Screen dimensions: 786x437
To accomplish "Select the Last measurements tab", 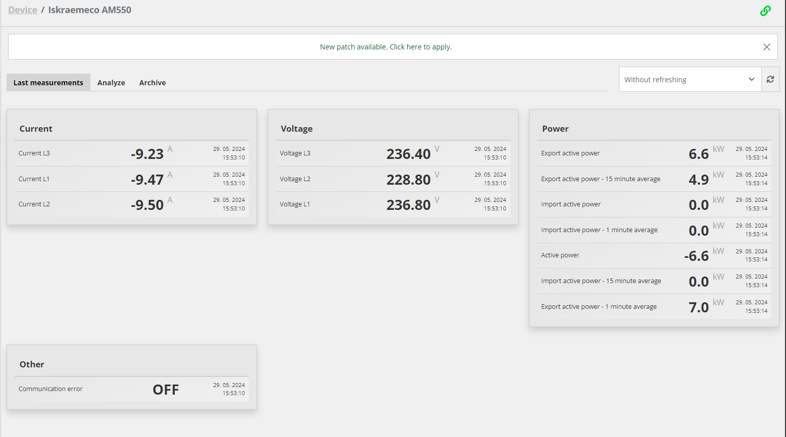I will pyautogui.click(x=48, y=83).
